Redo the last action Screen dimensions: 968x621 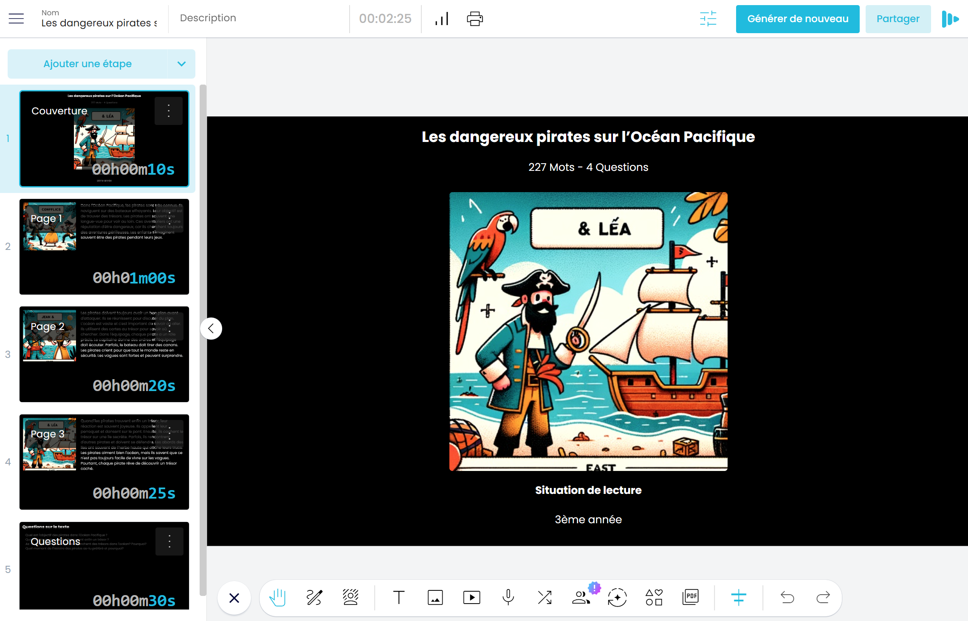tap(823, 598)
